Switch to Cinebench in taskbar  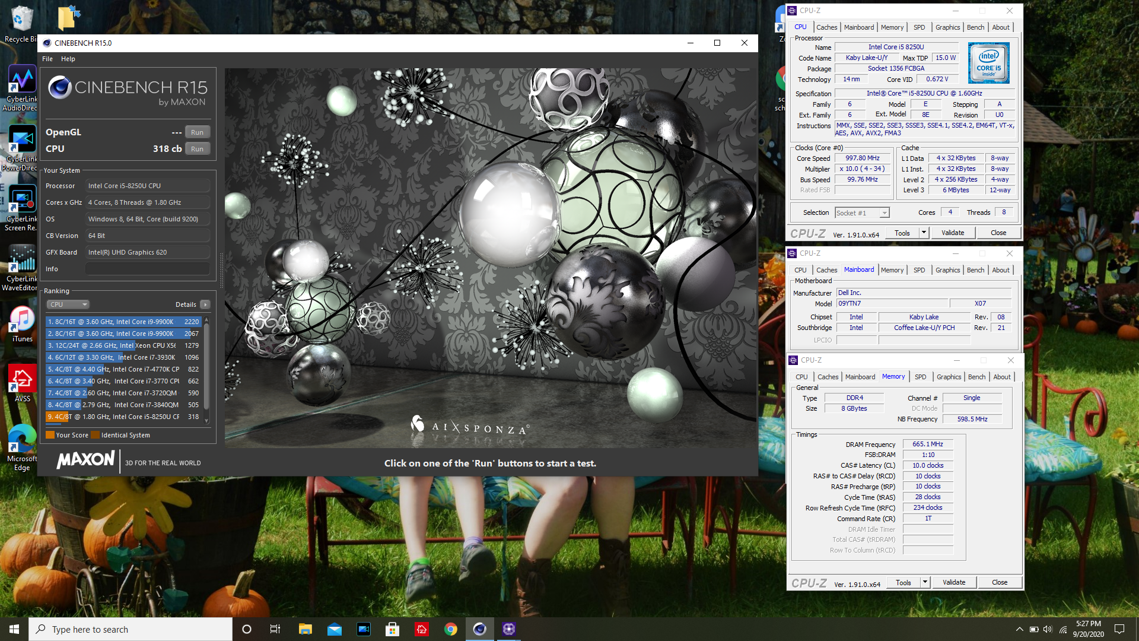click(480, 629)
